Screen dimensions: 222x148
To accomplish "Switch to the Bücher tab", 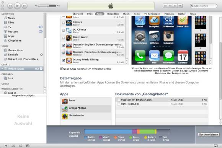I will click(x=182, y=14).
